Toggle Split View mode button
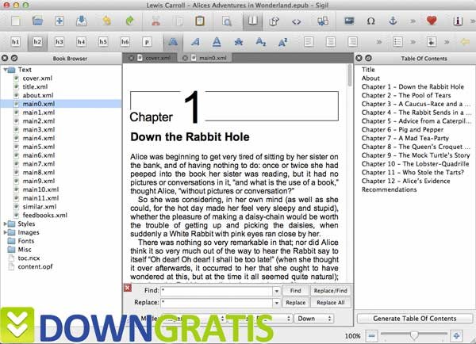This screenshot has height=344, width=476. pyautogui.click(x=274, y=21)
